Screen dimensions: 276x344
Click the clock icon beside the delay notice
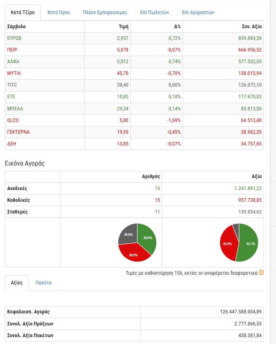[261, 273]
